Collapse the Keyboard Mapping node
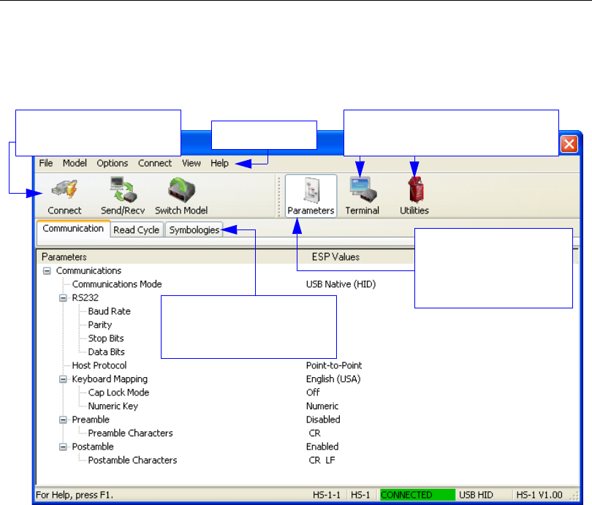 point(63,379)
